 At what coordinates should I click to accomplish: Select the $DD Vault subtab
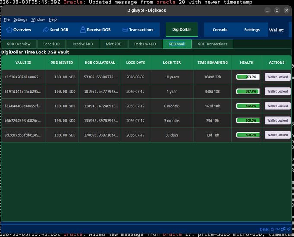pos(177,44)
